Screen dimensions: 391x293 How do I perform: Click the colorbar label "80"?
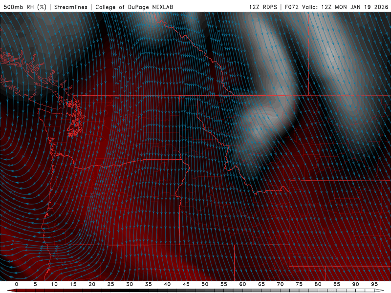click(x=318, y=284)
